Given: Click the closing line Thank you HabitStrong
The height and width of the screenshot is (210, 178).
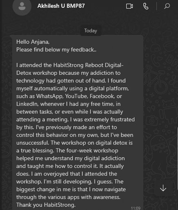Looking at the screenshot, I should pos(46,205).
